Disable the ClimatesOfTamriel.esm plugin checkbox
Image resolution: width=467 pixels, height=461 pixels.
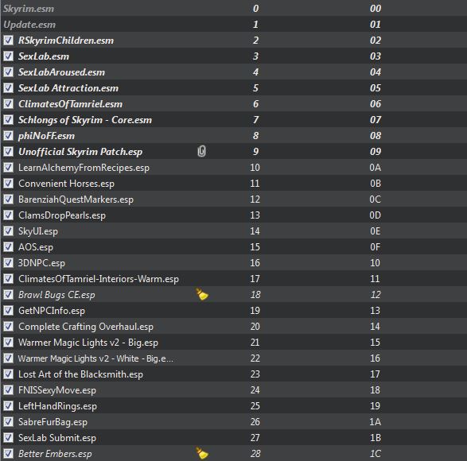(8, 103)
